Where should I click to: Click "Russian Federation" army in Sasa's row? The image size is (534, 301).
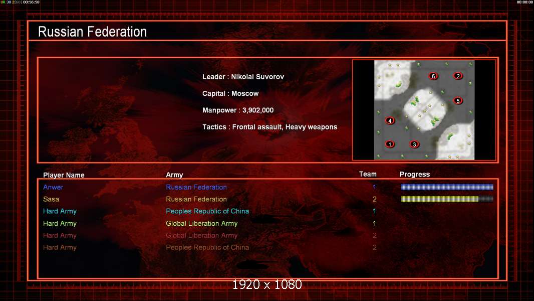click(196, 199)
